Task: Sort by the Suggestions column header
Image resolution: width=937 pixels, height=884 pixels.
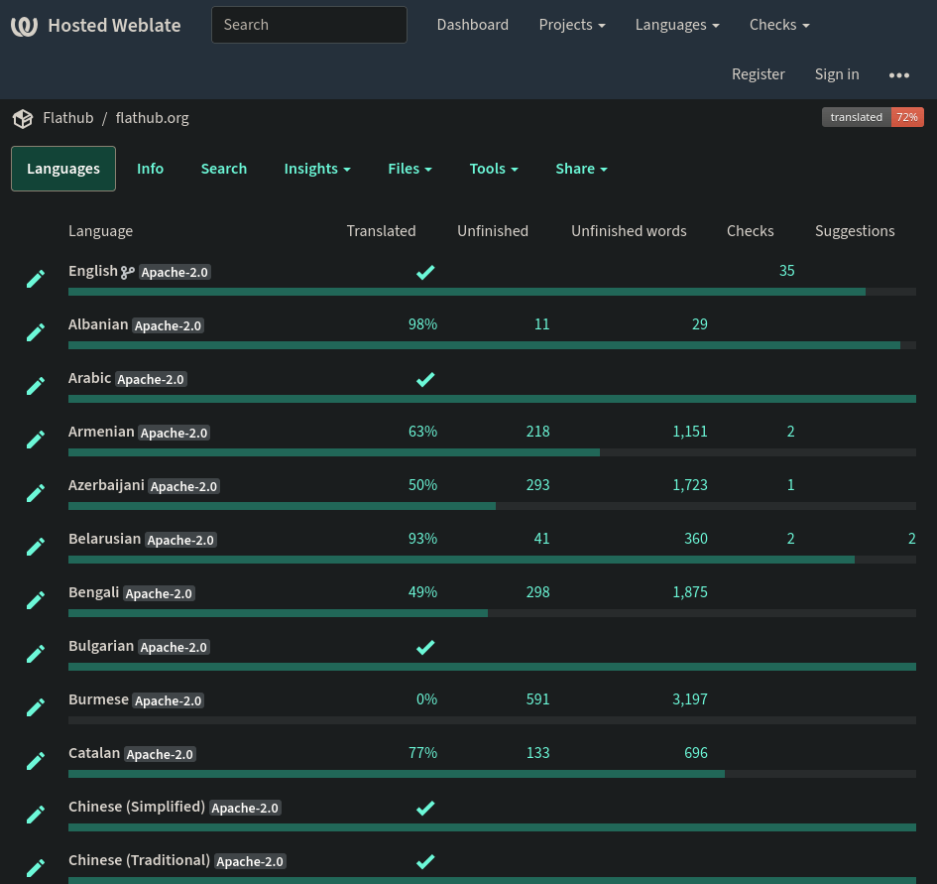Action: pyautogui.click(x=855, y=231)
